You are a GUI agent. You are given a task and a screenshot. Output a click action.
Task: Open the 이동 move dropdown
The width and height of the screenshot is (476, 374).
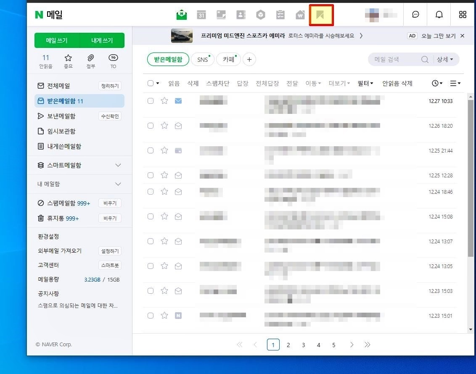click(313, 83)
